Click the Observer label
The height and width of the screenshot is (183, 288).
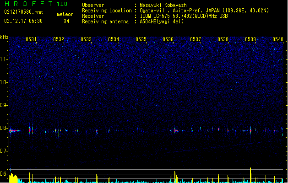(x=93, y=5)
